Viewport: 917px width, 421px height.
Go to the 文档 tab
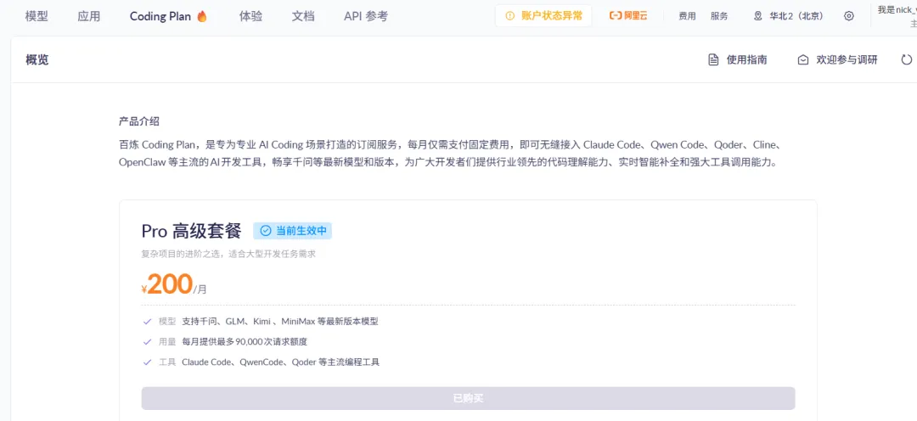303,16
